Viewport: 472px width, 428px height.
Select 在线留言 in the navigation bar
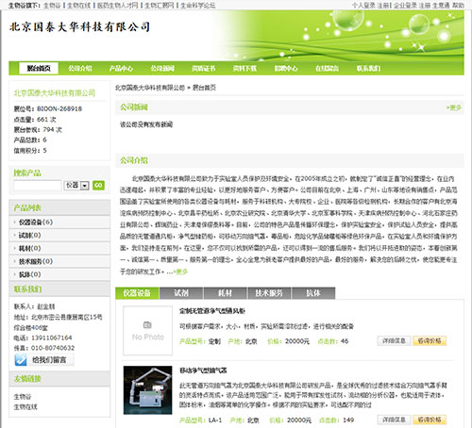(328, 68)
